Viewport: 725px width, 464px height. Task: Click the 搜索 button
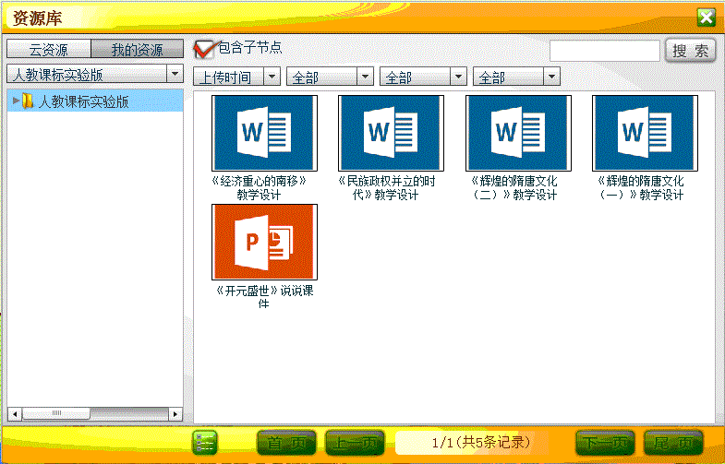tap(690, 51)
